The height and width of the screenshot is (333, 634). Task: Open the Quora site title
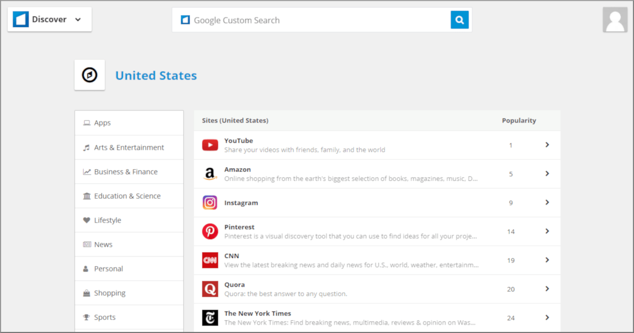pyautogui.click(x=235, y=284)
